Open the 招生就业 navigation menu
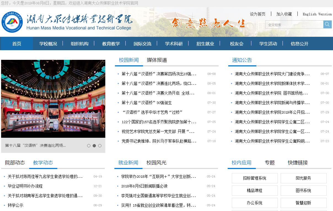This screenshot has width=333, height=211. 205,44
